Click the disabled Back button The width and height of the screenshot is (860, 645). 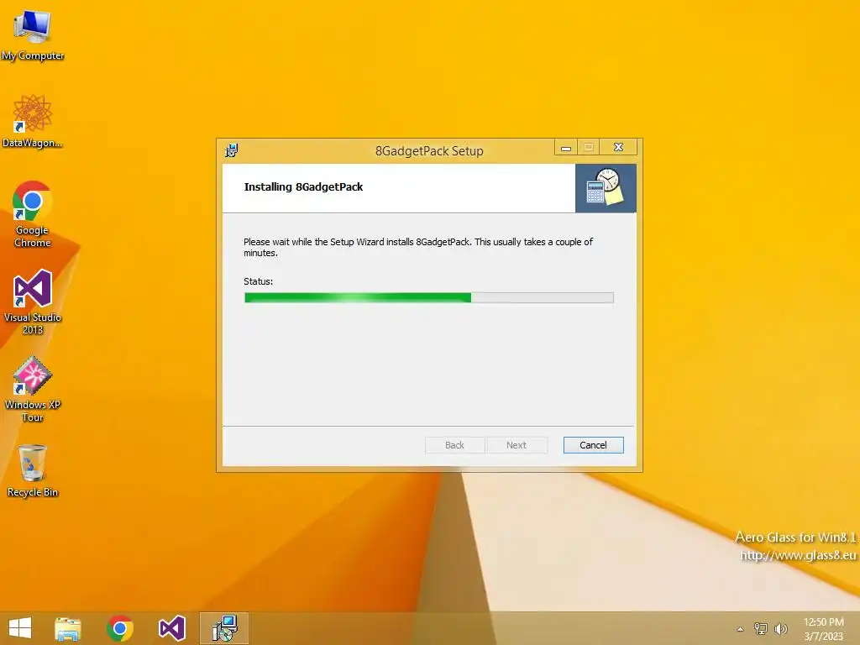(x=454, y=445)
